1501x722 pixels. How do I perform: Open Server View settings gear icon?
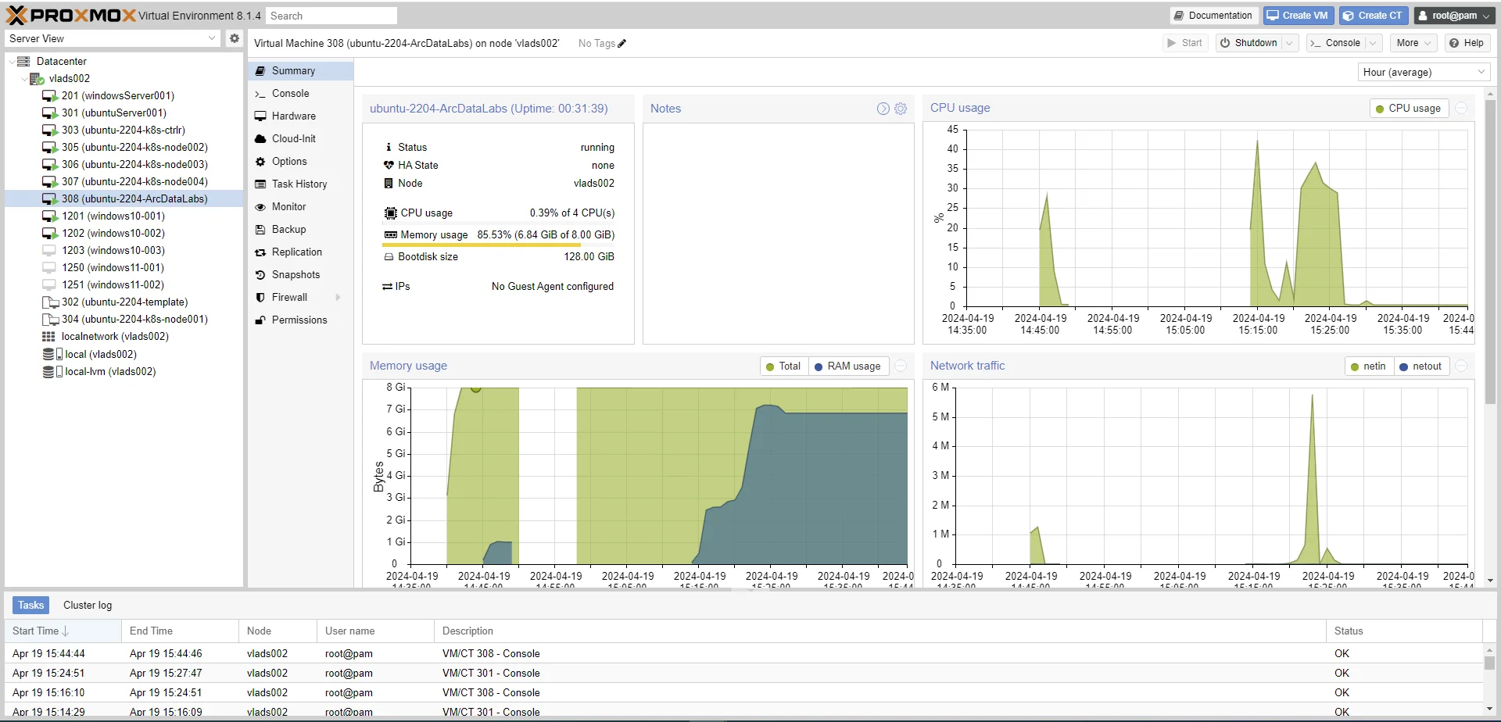coord(234,38)
